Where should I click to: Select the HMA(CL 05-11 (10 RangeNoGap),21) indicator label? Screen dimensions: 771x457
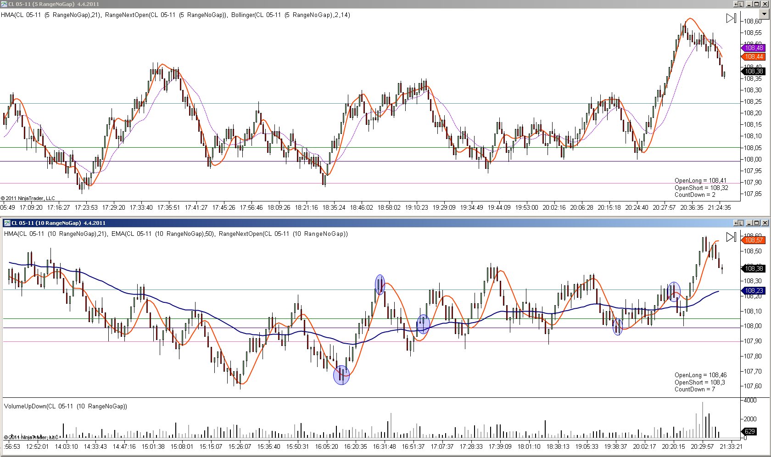coord(56,234)
